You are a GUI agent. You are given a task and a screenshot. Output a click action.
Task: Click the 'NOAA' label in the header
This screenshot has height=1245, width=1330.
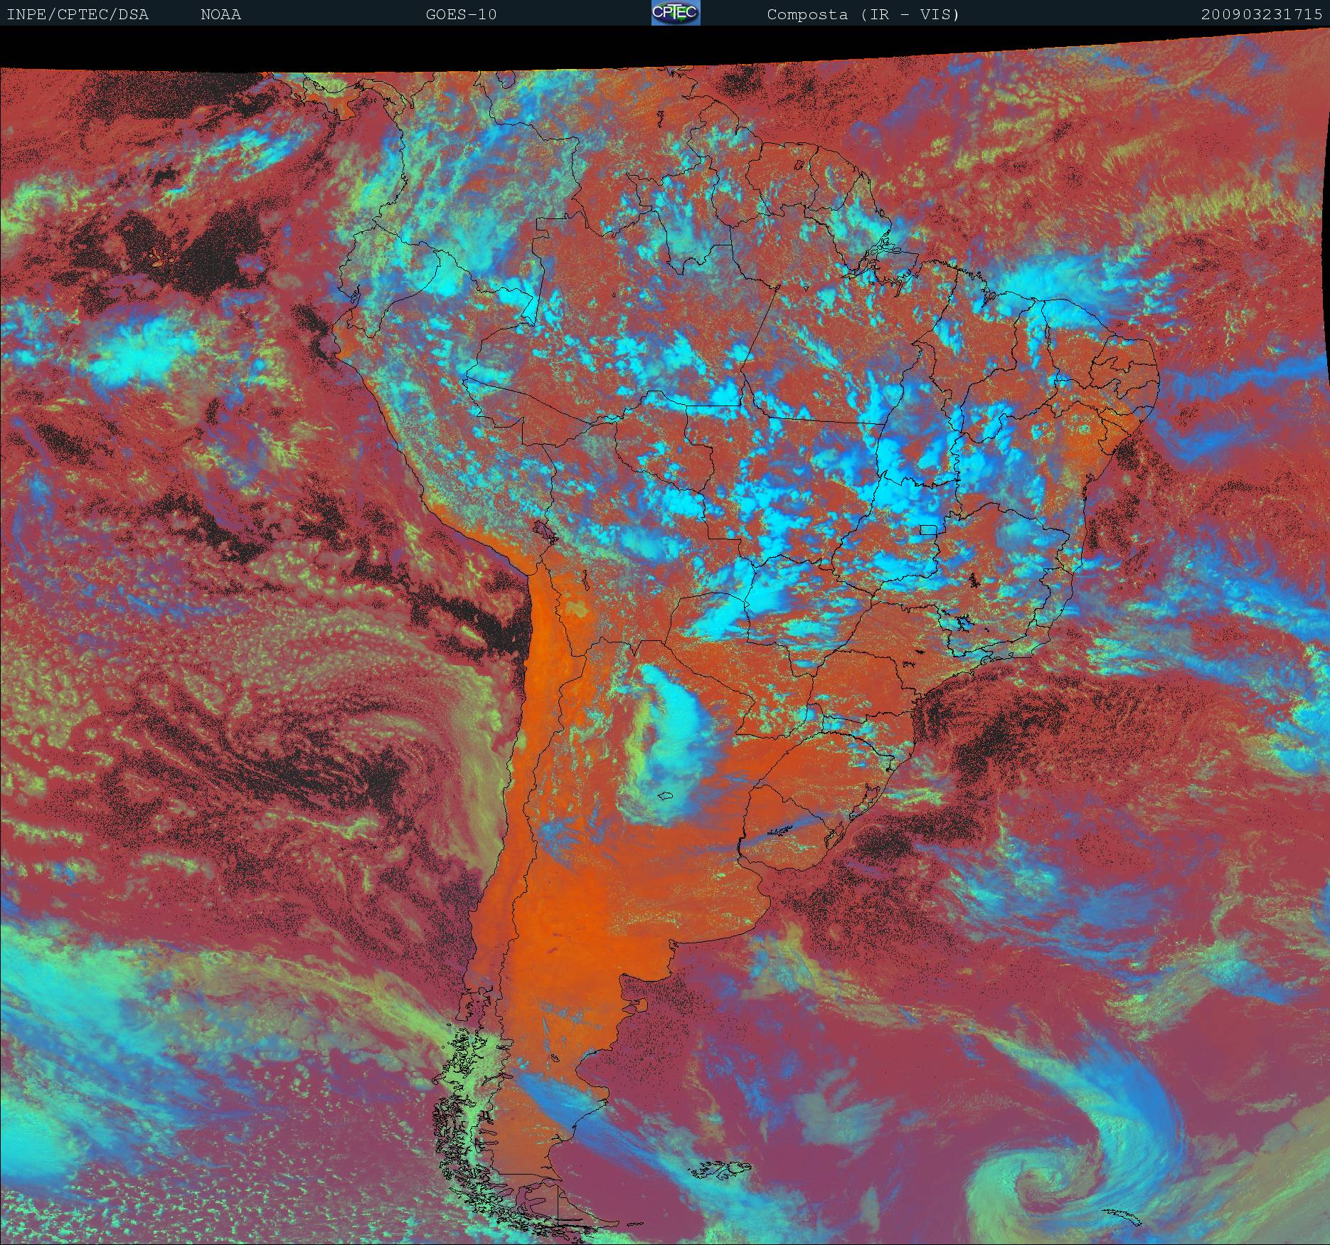[x=220, y=14]
